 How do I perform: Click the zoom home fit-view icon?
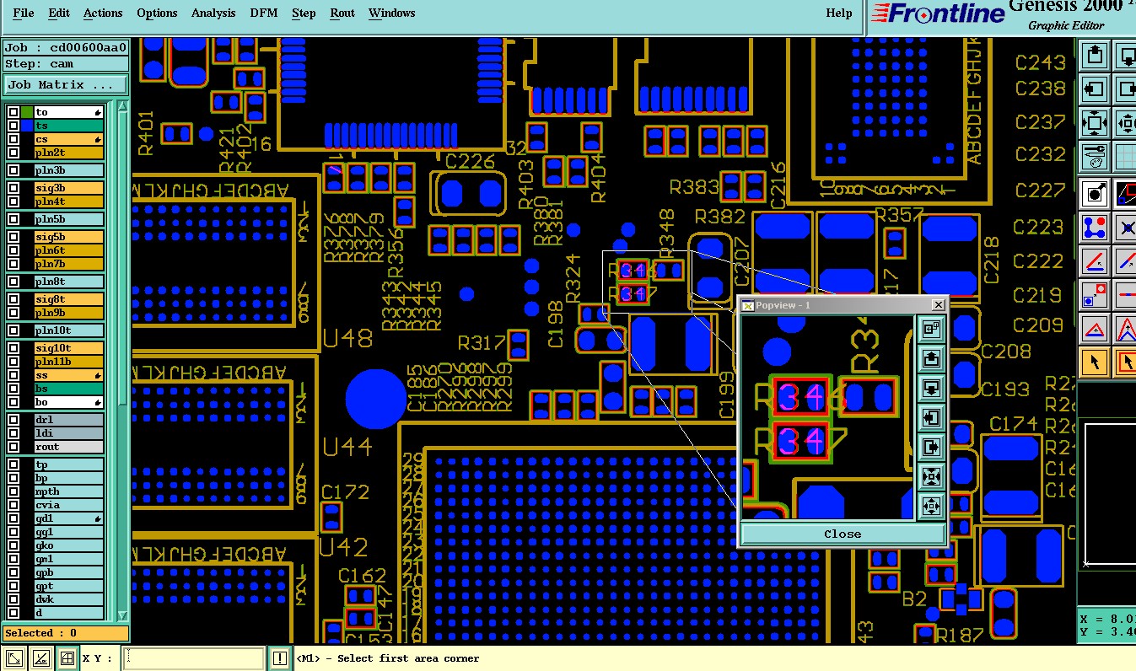pos(1095,122)
